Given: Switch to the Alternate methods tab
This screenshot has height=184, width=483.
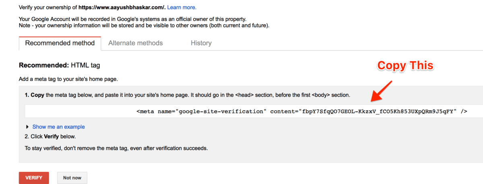Looking at the screenshot, I should pos(136,43).
